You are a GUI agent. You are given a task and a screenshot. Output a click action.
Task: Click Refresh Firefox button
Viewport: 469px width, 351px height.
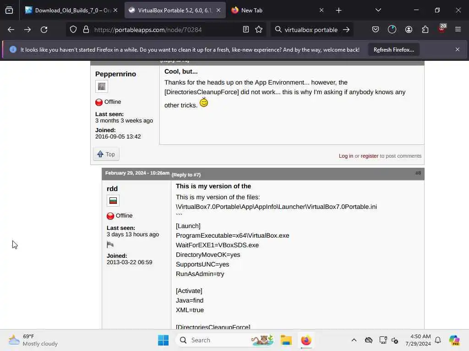pos(393,50)
